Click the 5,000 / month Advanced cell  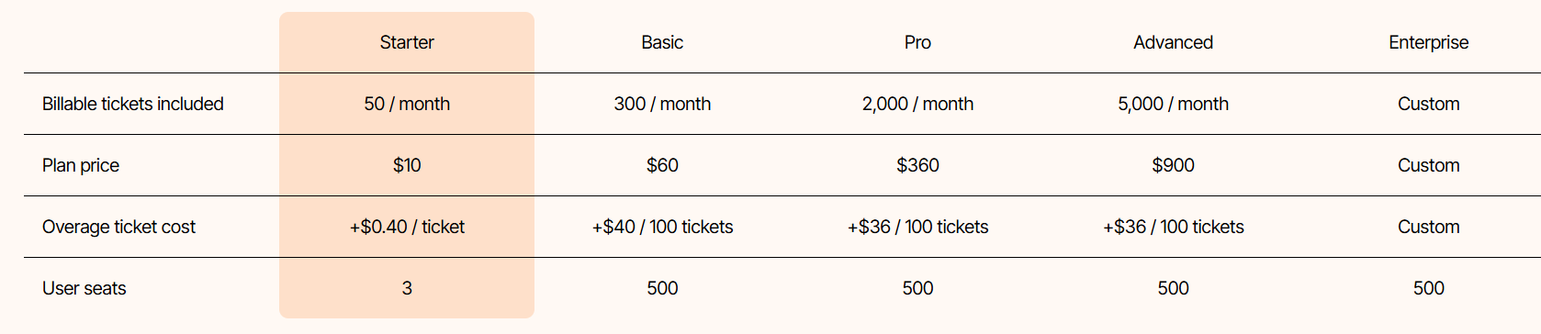tap(1173, 104)
